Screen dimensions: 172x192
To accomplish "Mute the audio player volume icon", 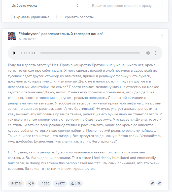I will pyautogui.click(x=148, y=53).
